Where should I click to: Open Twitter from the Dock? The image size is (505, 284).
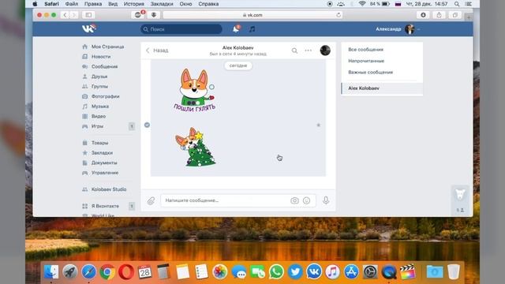pos(295,272)
